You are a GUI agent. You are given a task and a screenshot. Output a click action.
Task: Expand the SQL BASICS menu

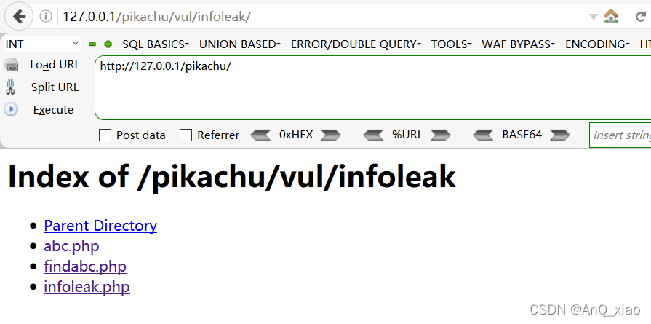(x=156, y=44)
